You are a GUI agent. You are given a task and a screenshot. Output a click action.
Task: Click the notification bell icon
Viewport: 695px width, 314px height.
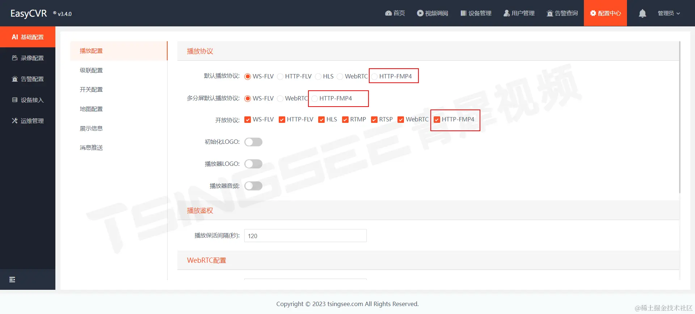[x=643, y=13]
